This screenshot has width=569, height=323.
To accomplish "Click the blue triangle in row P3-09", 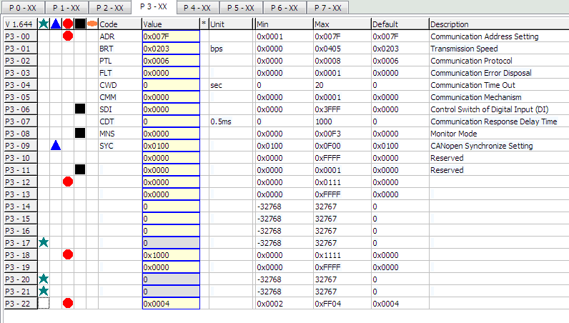I will tap(56, 146).
